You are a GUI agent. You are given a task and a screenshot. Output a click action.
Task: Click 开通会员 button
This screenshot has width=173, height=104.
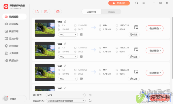pyautogui.click(x=119, y=3)
